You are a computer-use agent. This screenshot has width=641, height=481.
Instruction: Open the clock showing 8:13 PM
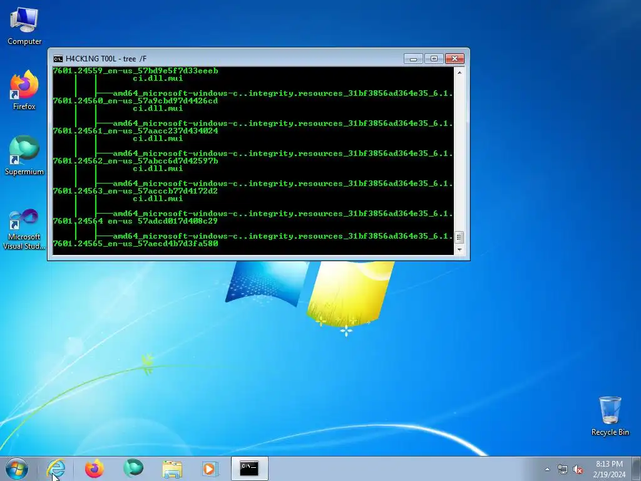click(609, 469)
